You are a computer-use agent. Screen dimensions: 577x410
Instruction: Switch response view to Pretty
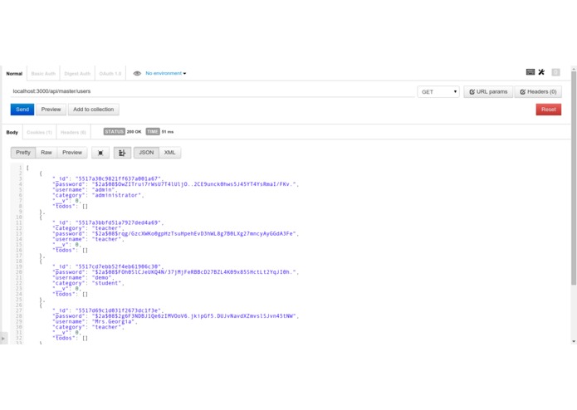tap(23, 153)
